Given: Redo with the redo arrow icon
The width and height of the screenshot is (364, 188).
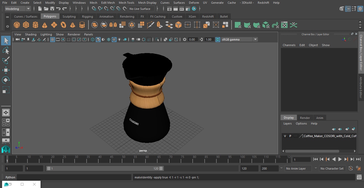Looking at the screenshot, I should click(64, 9).
